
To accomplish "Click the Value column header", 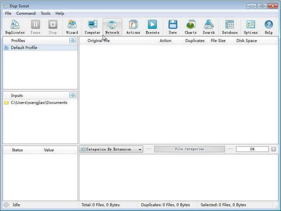I will tap(49, 150).
